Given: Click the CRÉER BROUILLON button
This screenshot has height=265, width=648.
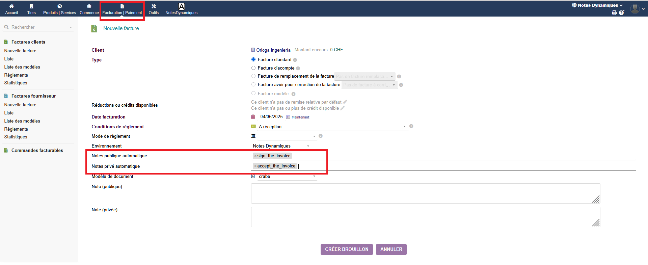Looking at the screenshot, I should tap(347, 249).
